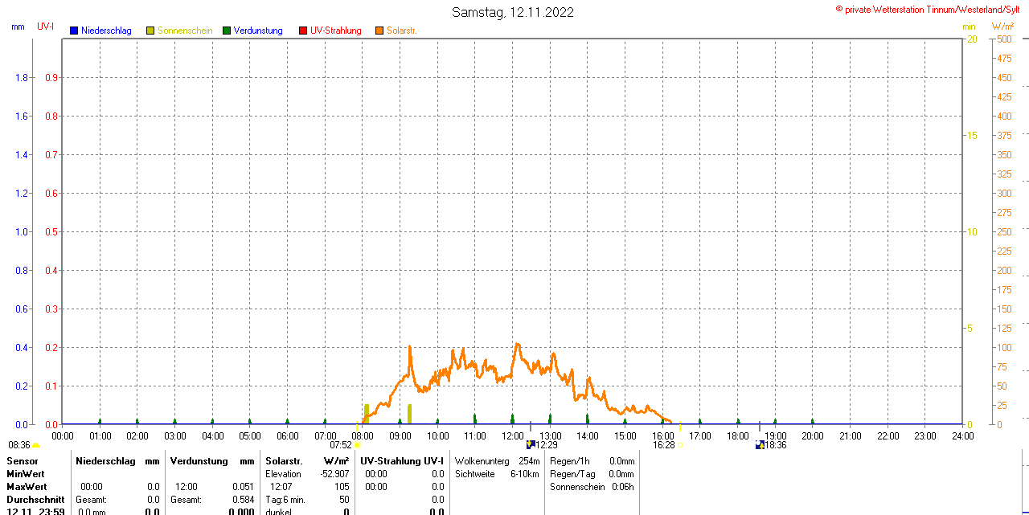The width and height of the screenshot is (1029, 515).
Task: Click the yellow Sonnenschein legend square
Action: pos(150,31)
